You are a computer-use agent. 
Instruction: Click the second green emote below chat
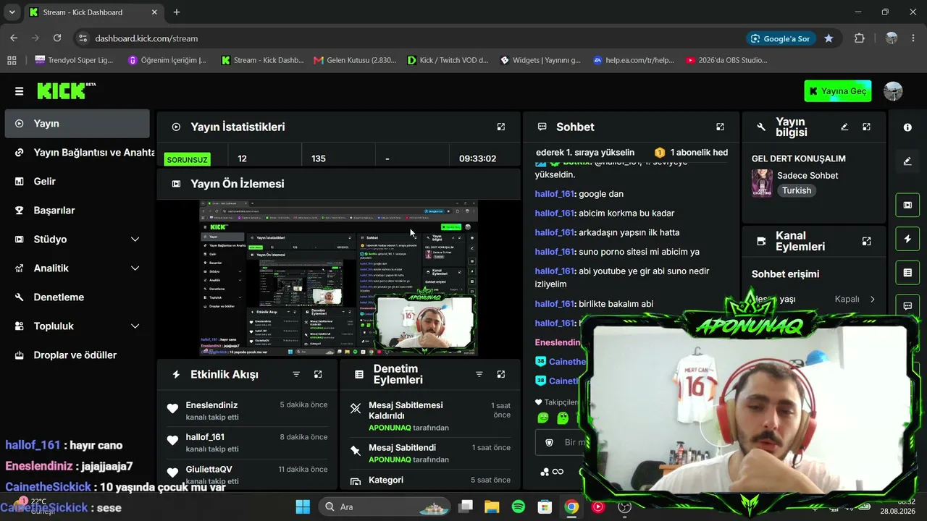(563, 418)
